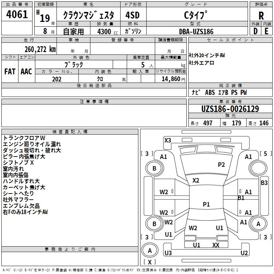Click the XX mark near the rear bumper
This screenshot has height=274, width=274.
pos(216,245)
